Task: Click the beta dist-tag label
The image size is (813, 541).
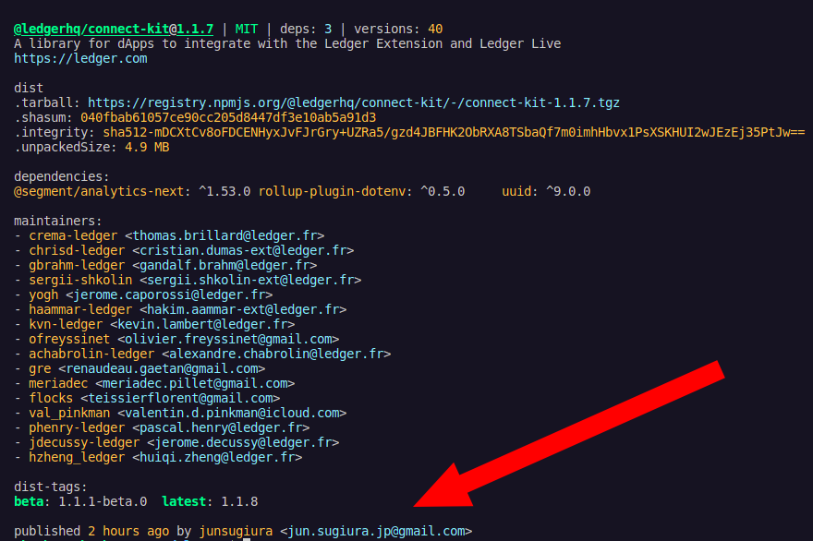Action: point(29,501)
